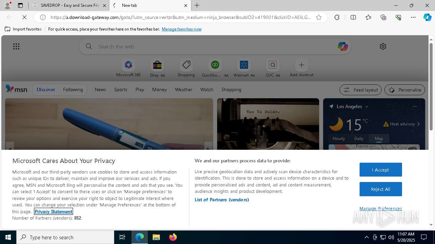The image size is (435, 244).
Task: Click the Add shortcut plus icon
Action: 301,65
